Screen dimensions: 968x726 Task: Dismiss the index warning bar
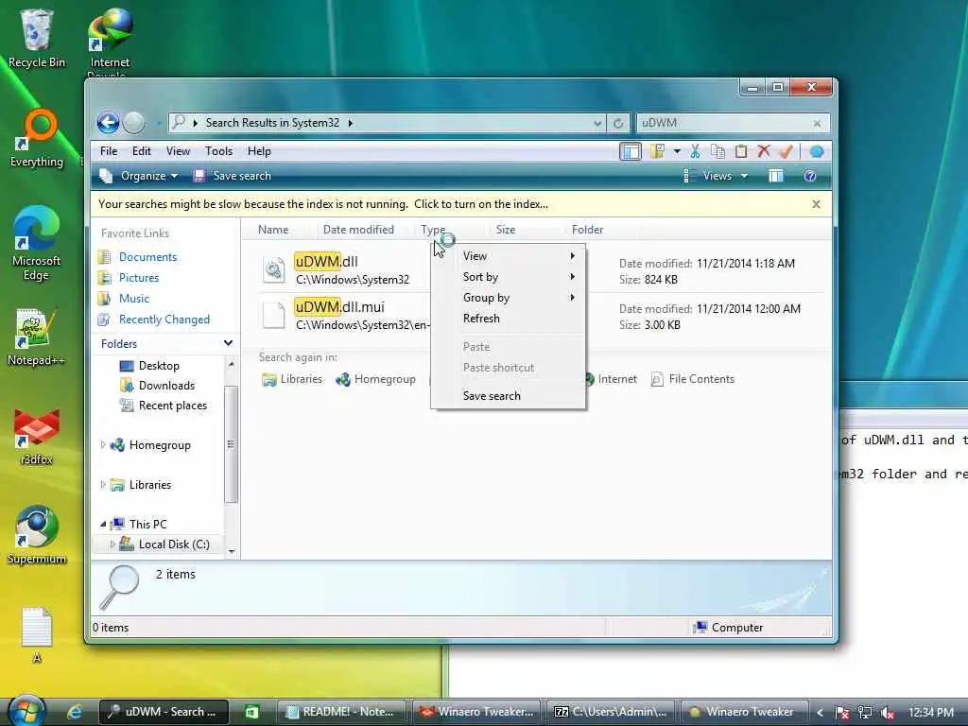click(x=816, y=204)
